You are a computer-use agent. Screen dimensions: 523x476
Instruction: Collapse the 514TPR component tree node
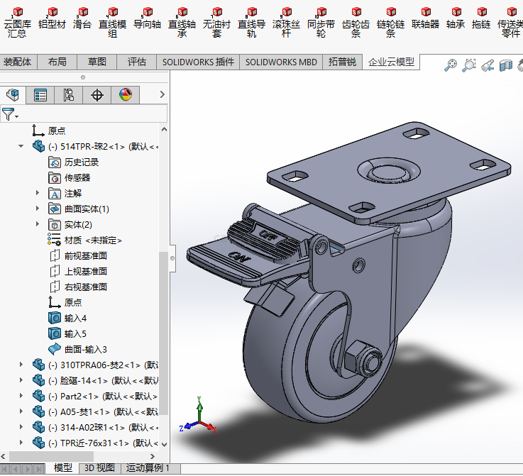[x=21, y=147]
